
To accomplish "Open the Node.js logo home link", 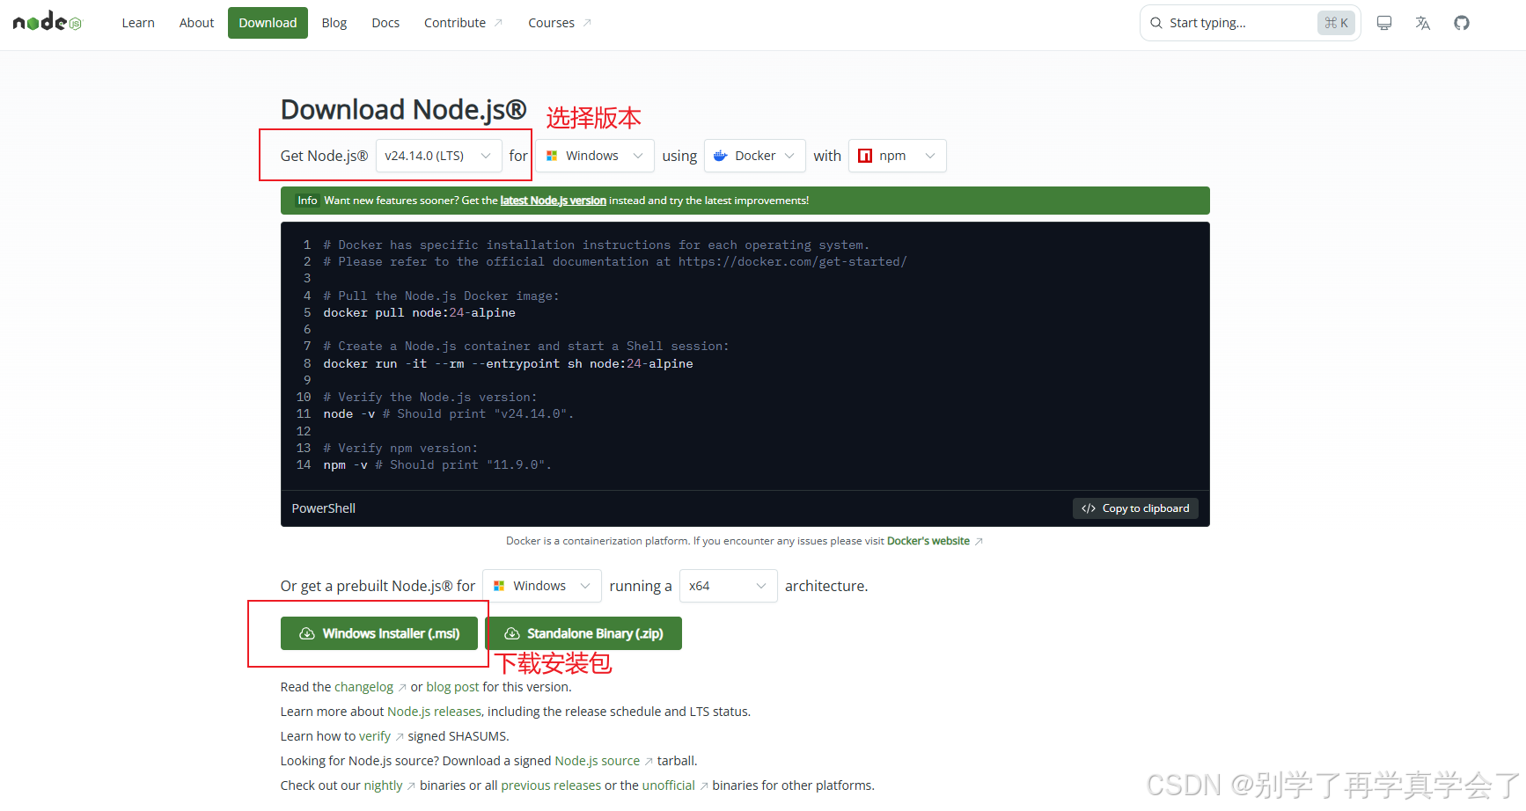I will (47, 22).
